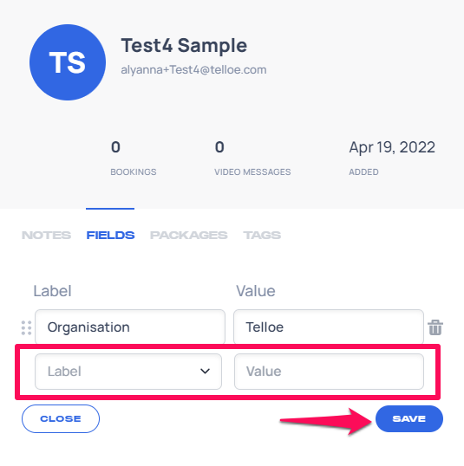Click into the Organisation label field
This screenshot has width=464, height=466.
[x=130, y=327]
